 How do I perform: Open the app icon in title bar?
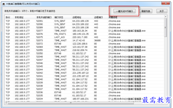[x=3, y=4]
